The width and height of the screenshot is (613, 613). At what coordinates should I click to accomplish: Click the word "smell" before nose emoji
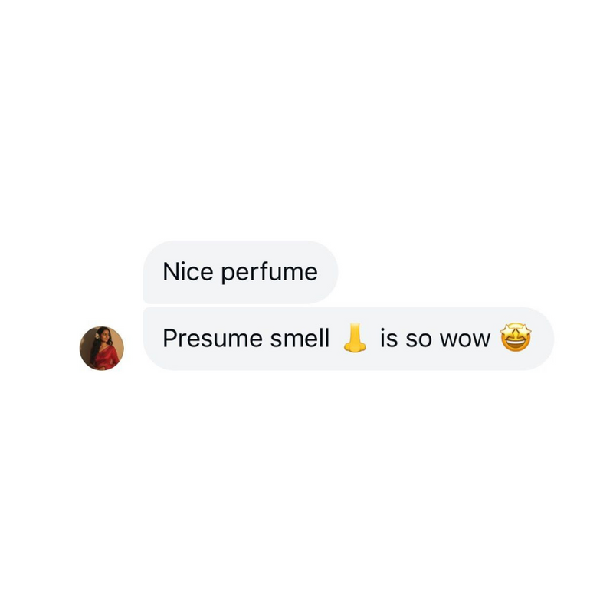pos(300,338)
